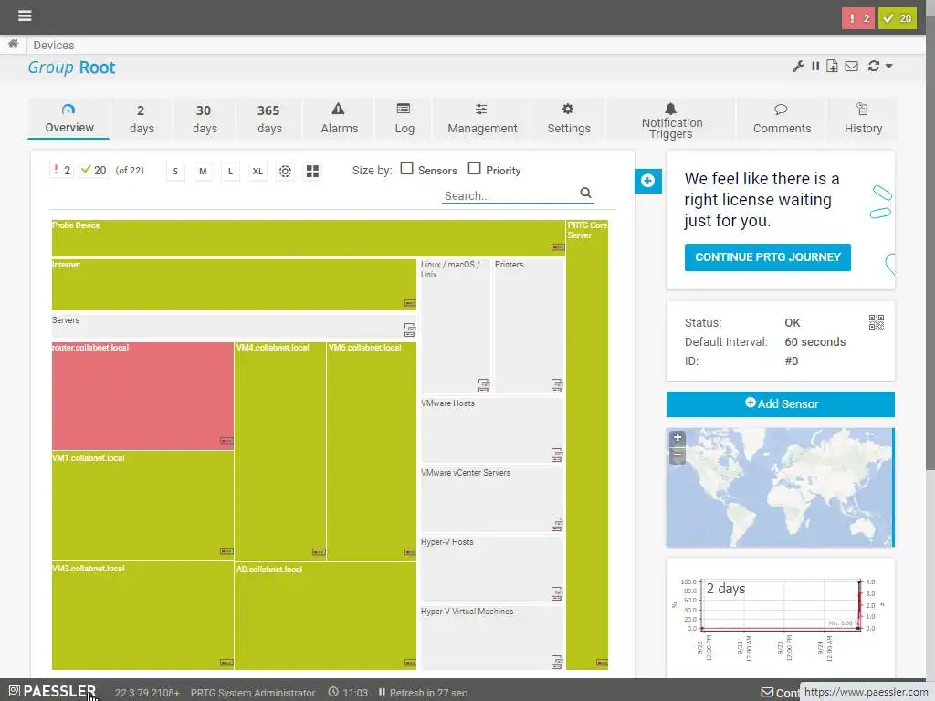Click PRTG System Administrator in footer
Screen dimensions: 935x701
(253, 693)
